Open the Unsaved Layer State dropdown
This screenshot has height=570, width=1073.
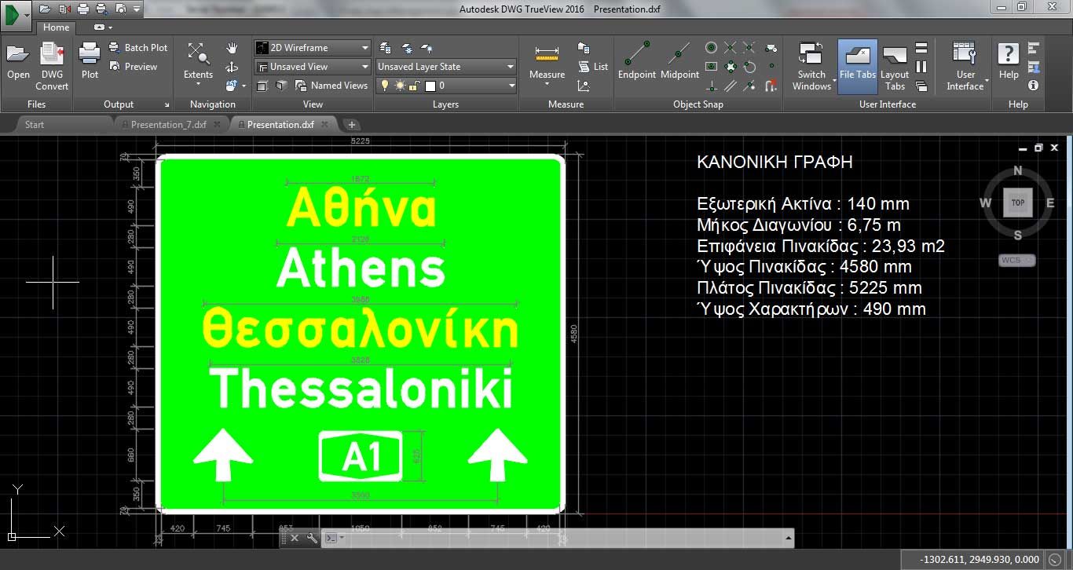click(x=510, y=67)
